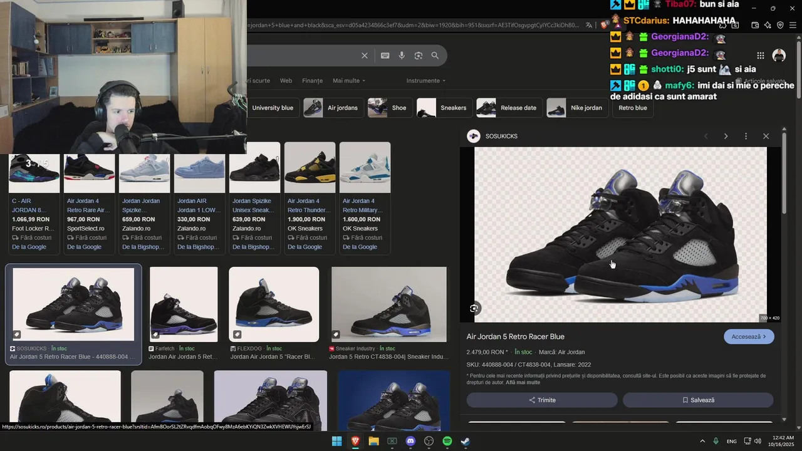802x451 pixels.
Task: Click the SOSUKICKS site logo icon
Action: (474, 136)
